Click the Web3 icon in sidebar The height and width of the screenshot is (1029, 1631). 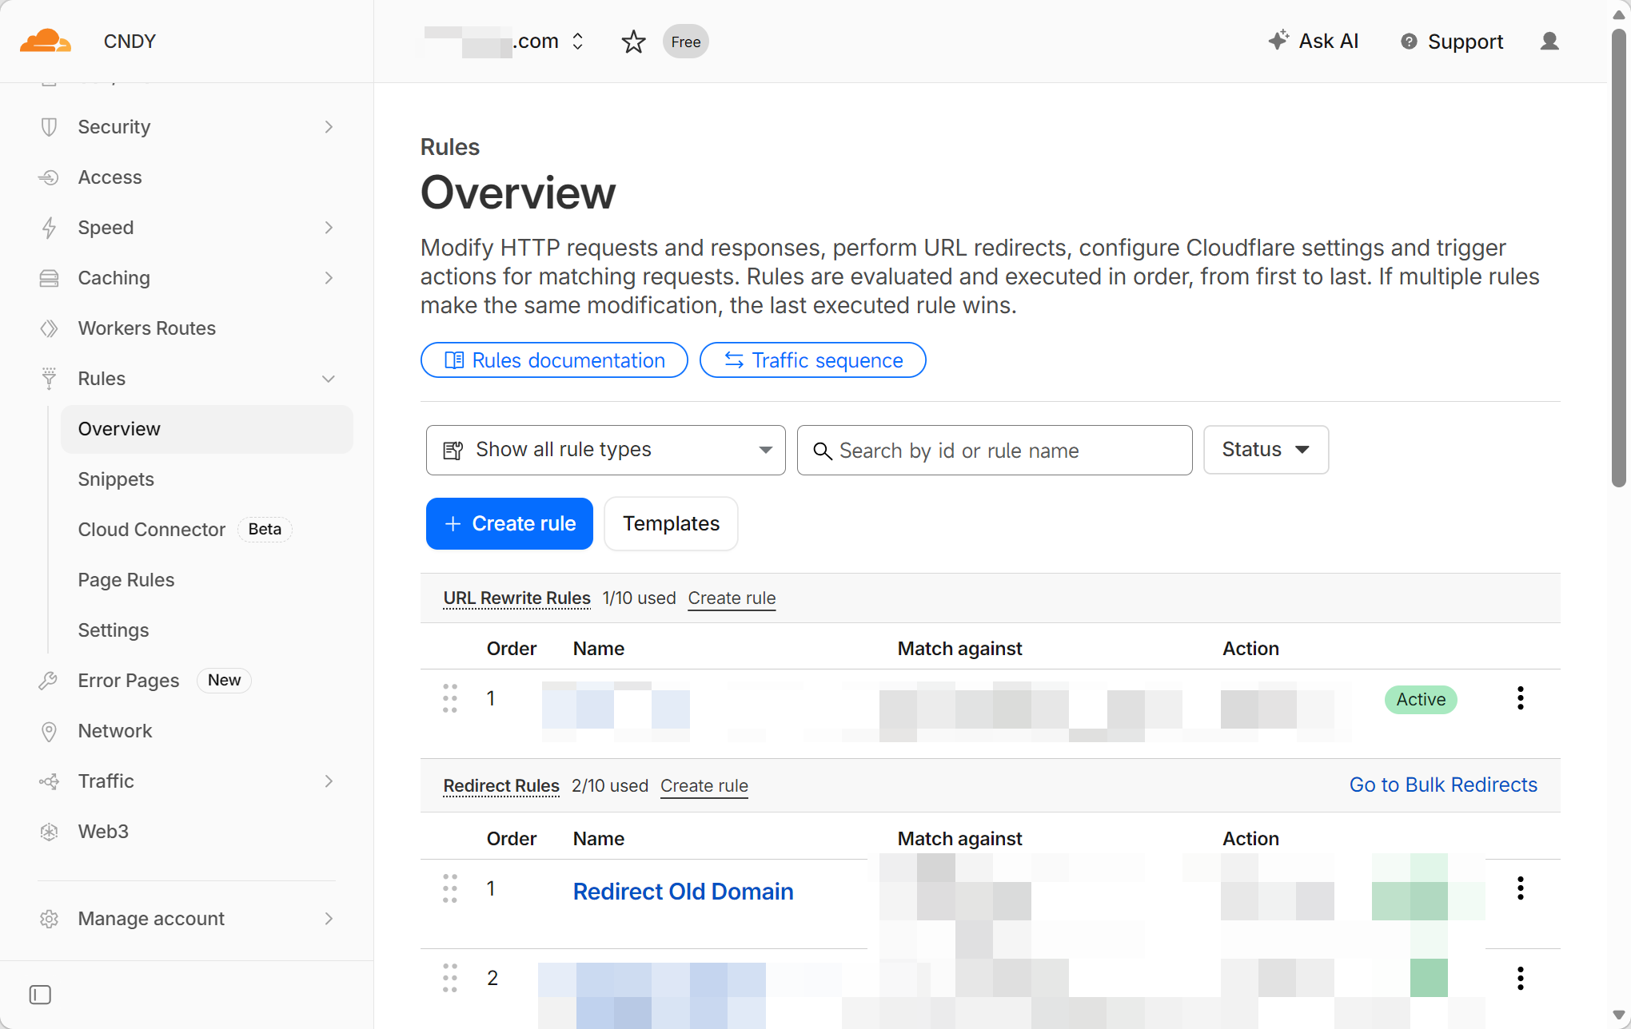tap(49, 832)
